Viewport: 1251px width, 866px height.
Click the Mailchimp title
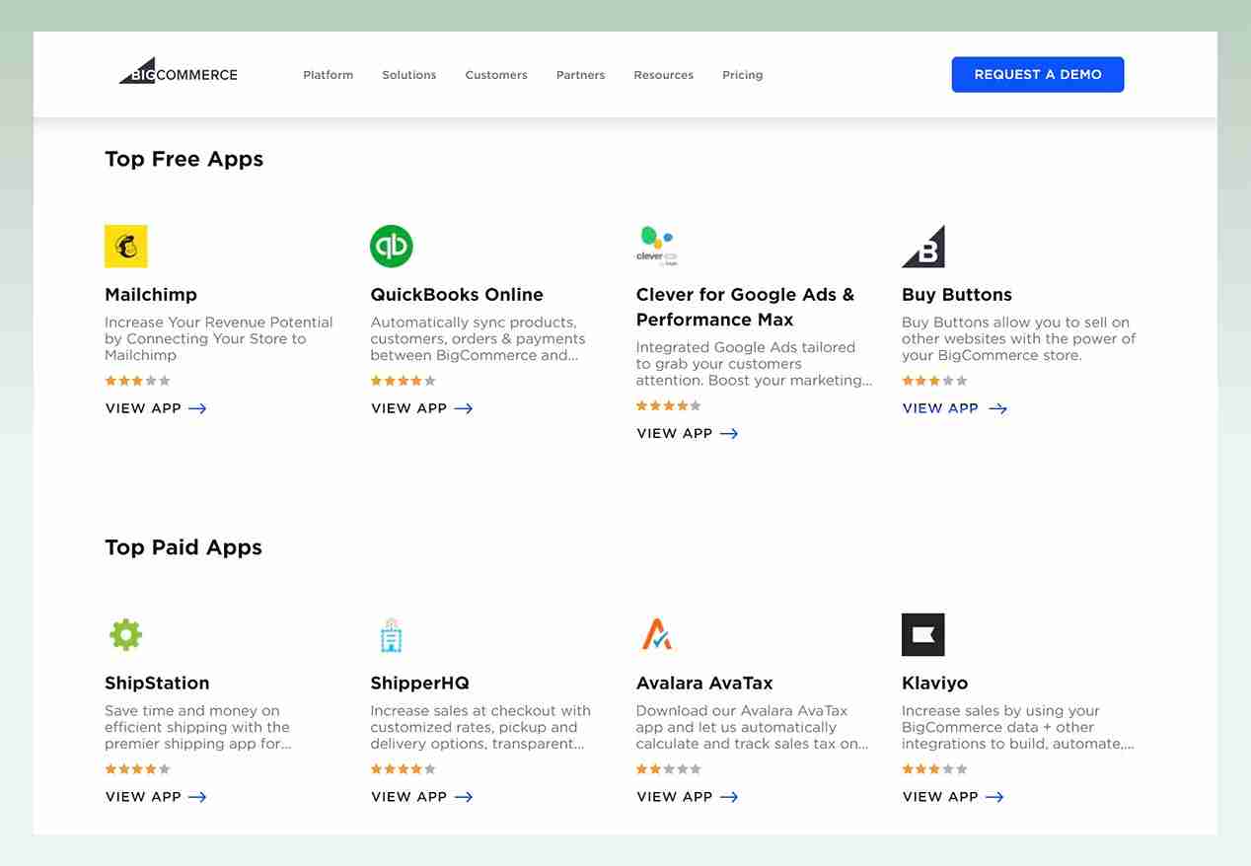point(151,295)
